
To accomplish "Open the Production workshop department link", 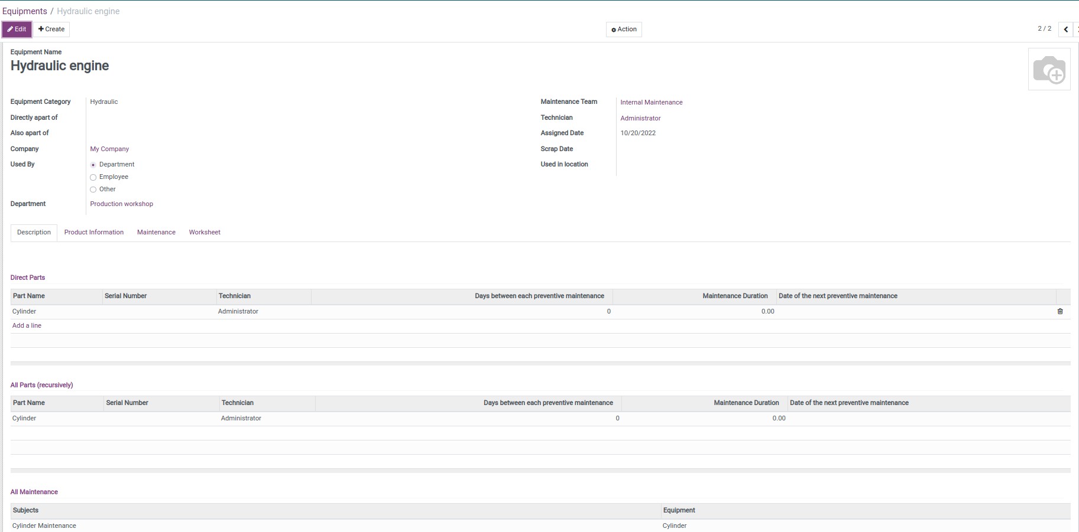I will coord(121,204).
